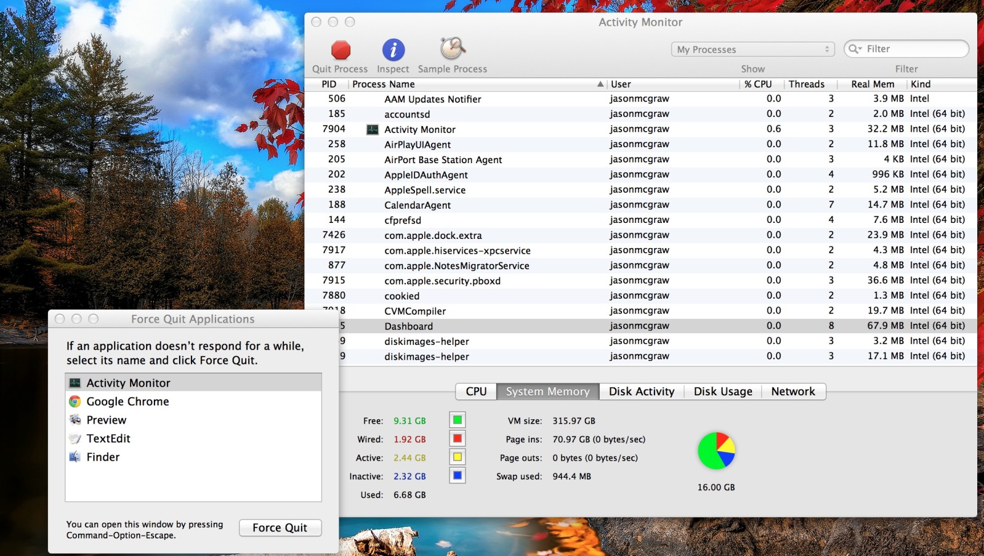Screen dimensions: 984x556
Task: Select the AAM Updates Notifier process row
Action: (x=640, y=99)
